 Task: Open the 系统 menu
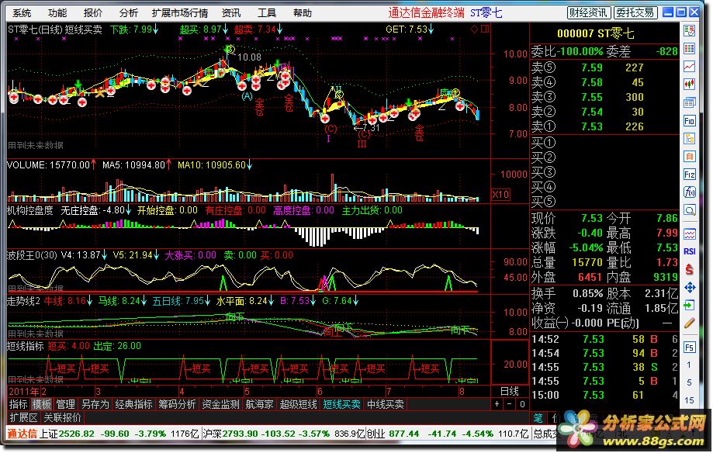click(22, 12)
